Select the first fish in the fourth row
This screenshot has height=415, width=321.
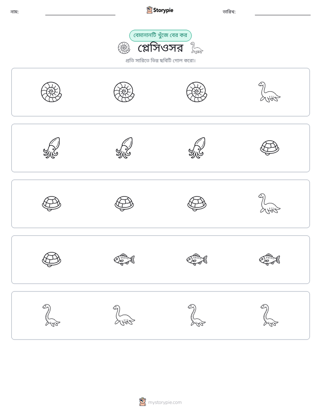pos(124,260)
